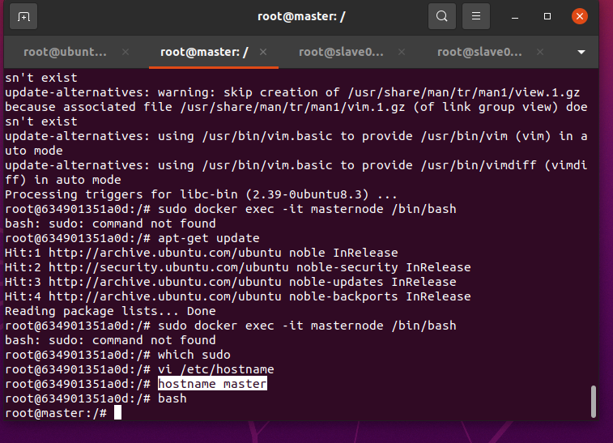Close the terminal window with the orange X
Screen dimensions: 613x443
click(x=579, y=16)
